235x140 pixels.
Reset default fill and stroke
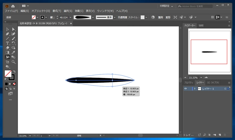[x=6, y=79]
